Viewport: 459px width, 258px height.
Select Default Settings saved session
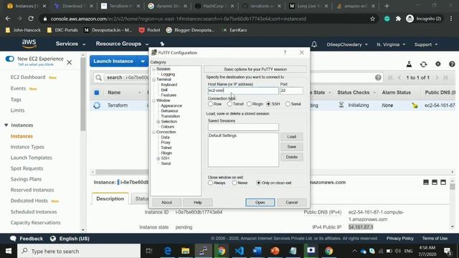(x=222, y=135)
